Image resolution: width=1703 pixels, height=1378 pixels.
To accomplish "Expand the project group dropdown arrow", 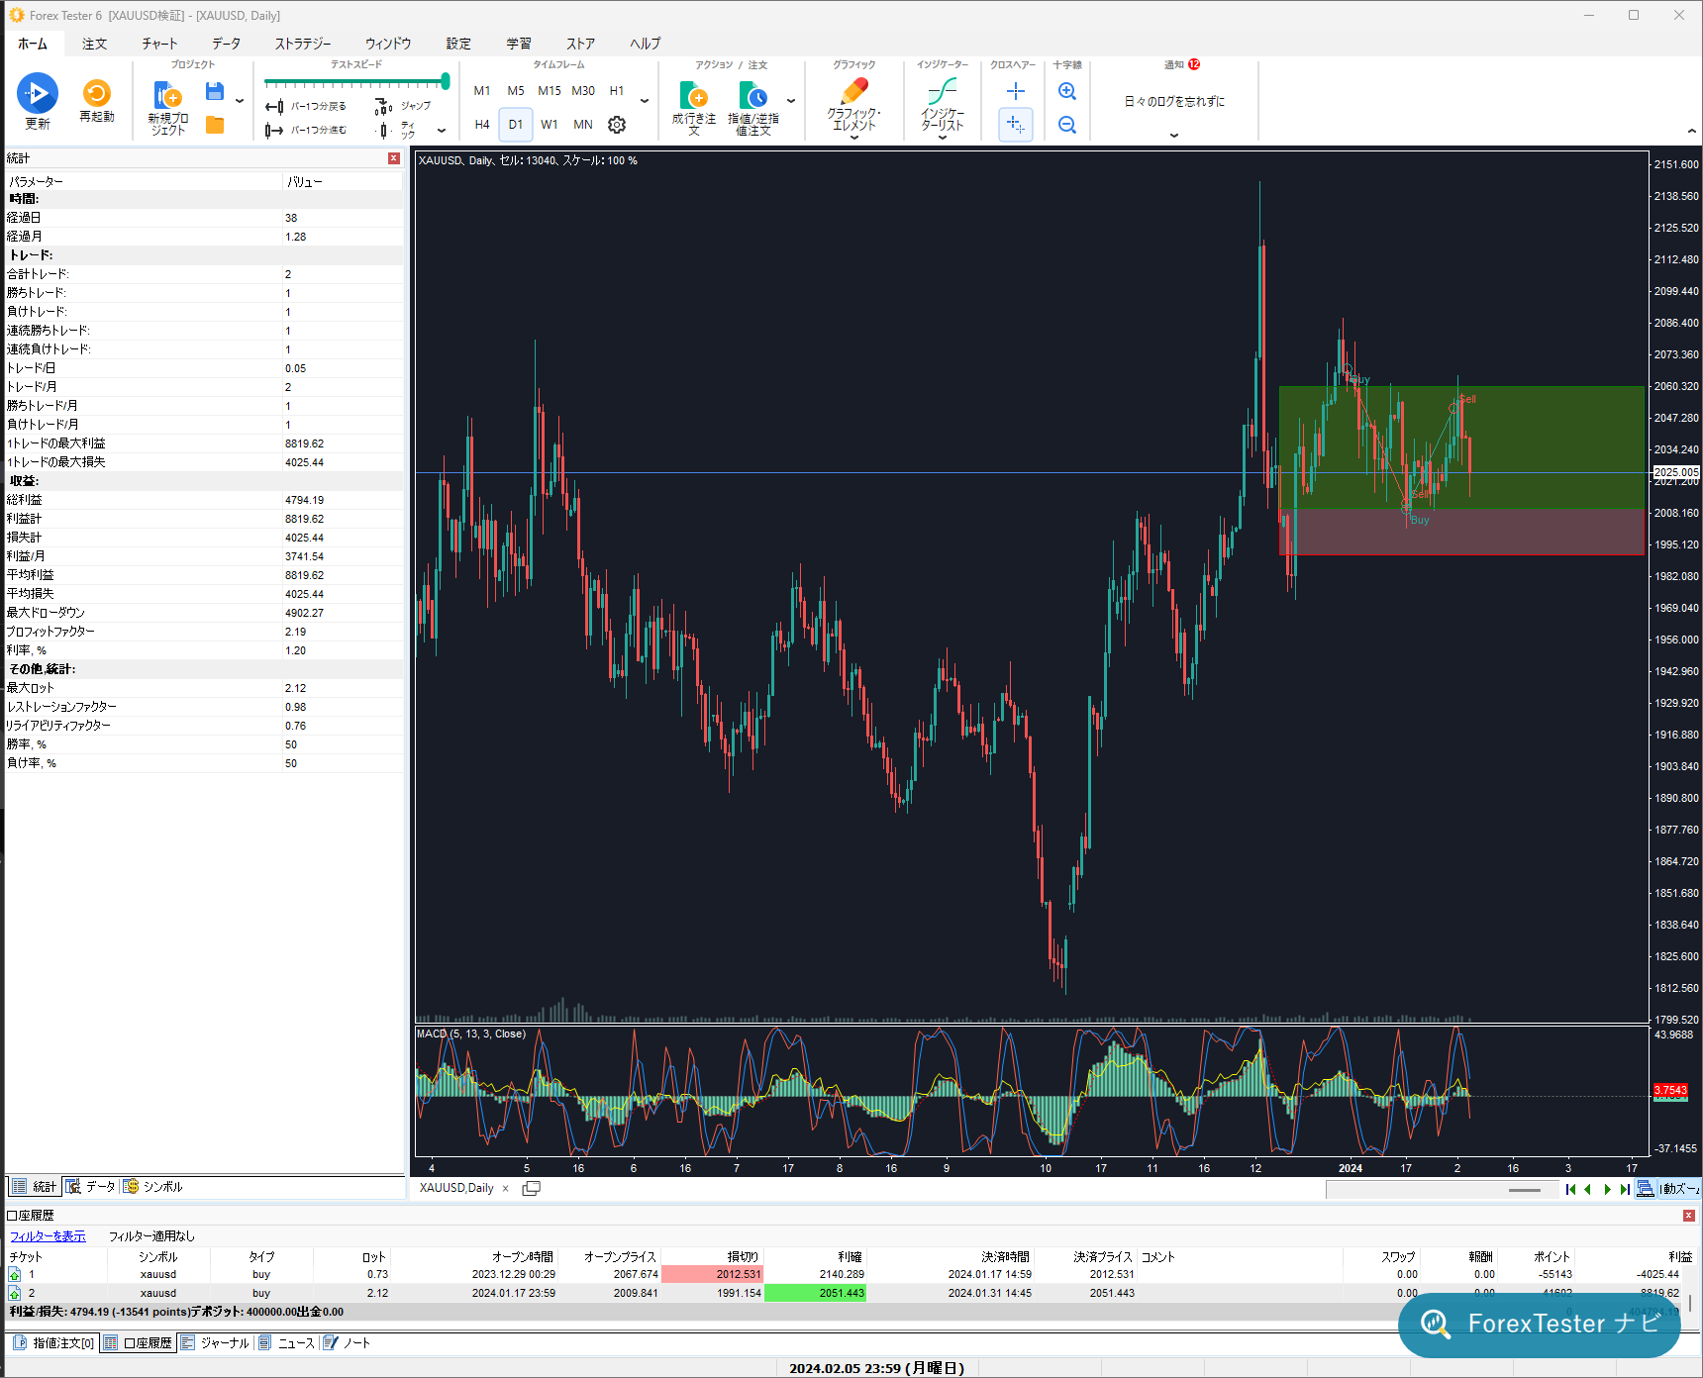I will click(240, 101).
